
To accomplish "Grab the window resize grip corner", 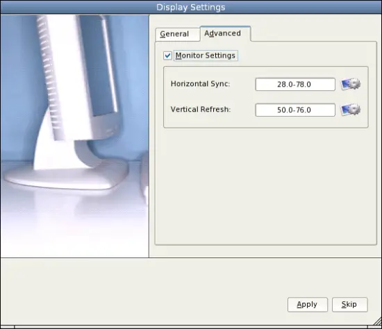I will [x=376, y=321].
